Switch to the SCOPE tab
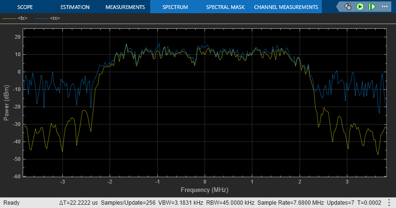Viewport: 396px width, 208px height. (x=25, y=7)
